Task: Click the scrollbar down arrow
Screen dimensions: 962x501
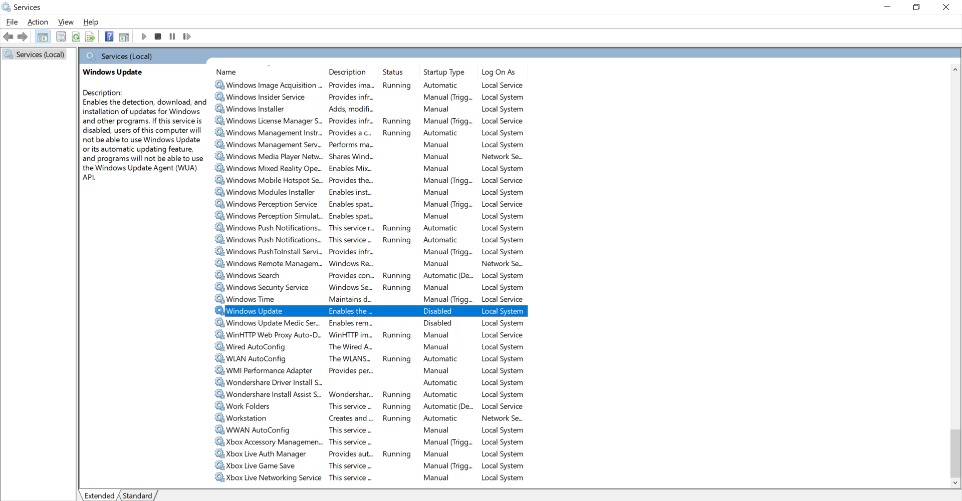Action: pyautogui.click(x=955, y=483)
